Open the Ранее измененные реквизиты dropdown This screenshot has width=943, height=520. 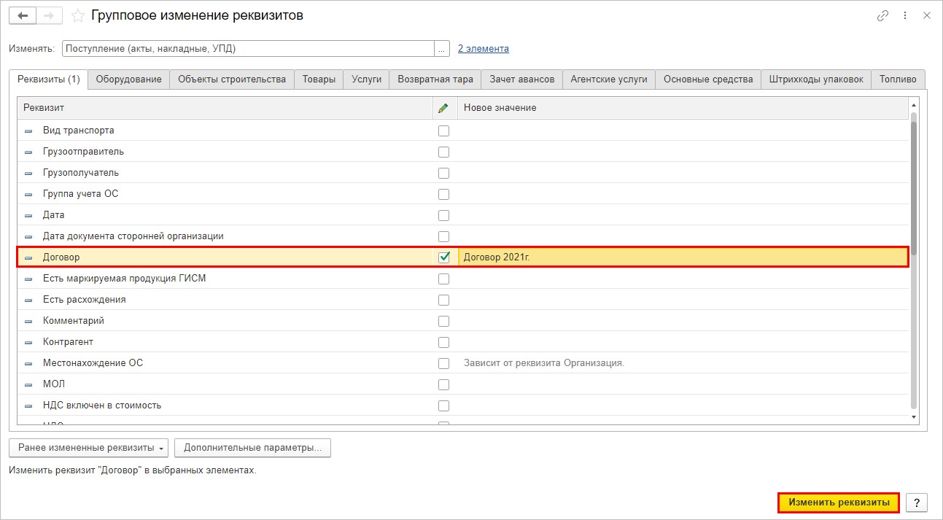88,448
